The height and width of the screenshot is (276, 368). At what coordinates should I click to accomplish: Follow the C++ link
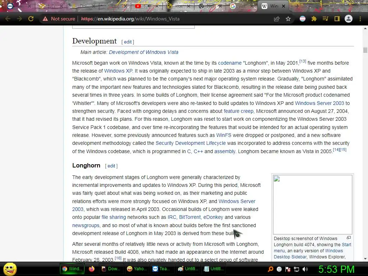(x=198, y=151)
